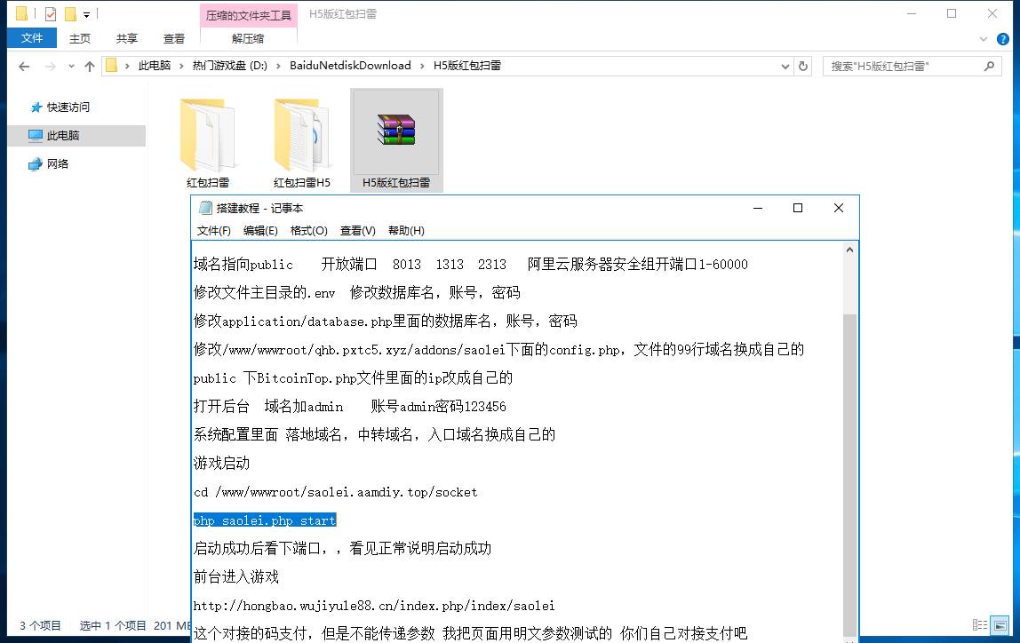Expand the ribbon with the chevron
This screenshot has height=643, width=1020.
983,39
